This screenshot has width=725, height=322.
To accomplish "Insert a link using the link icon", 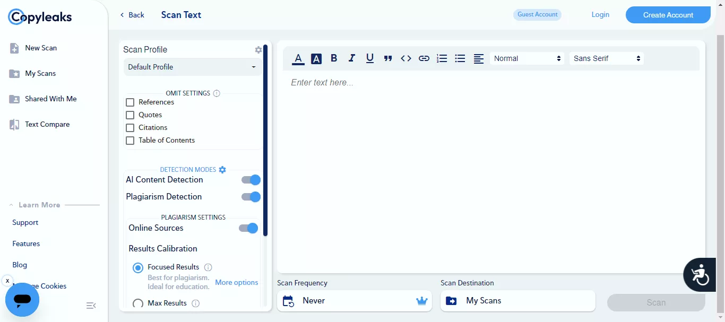I will 424,58.
